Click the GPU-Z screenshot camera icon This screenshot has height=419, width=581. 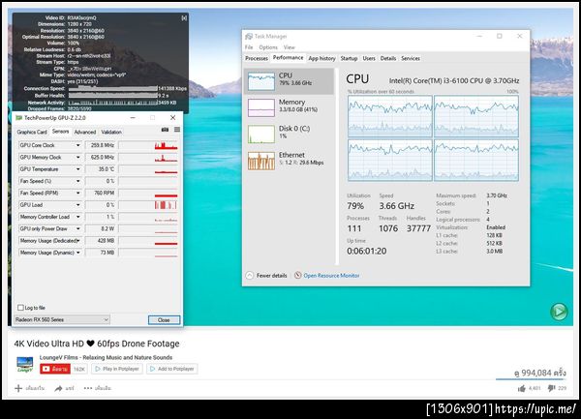(165, 130)
